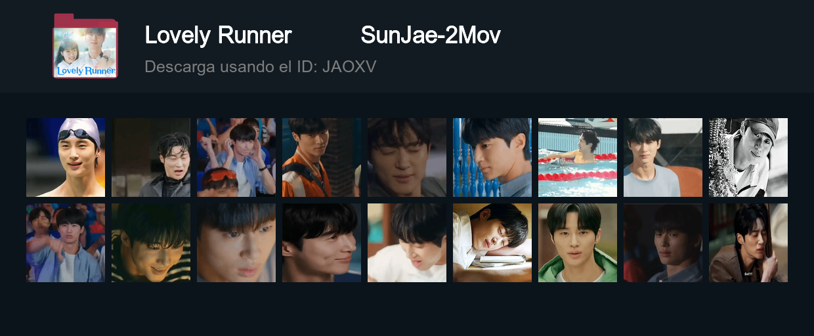Open the cheering crowd blue shirt thumbnail
814x336 pixels.
click(x=66, y=243)
